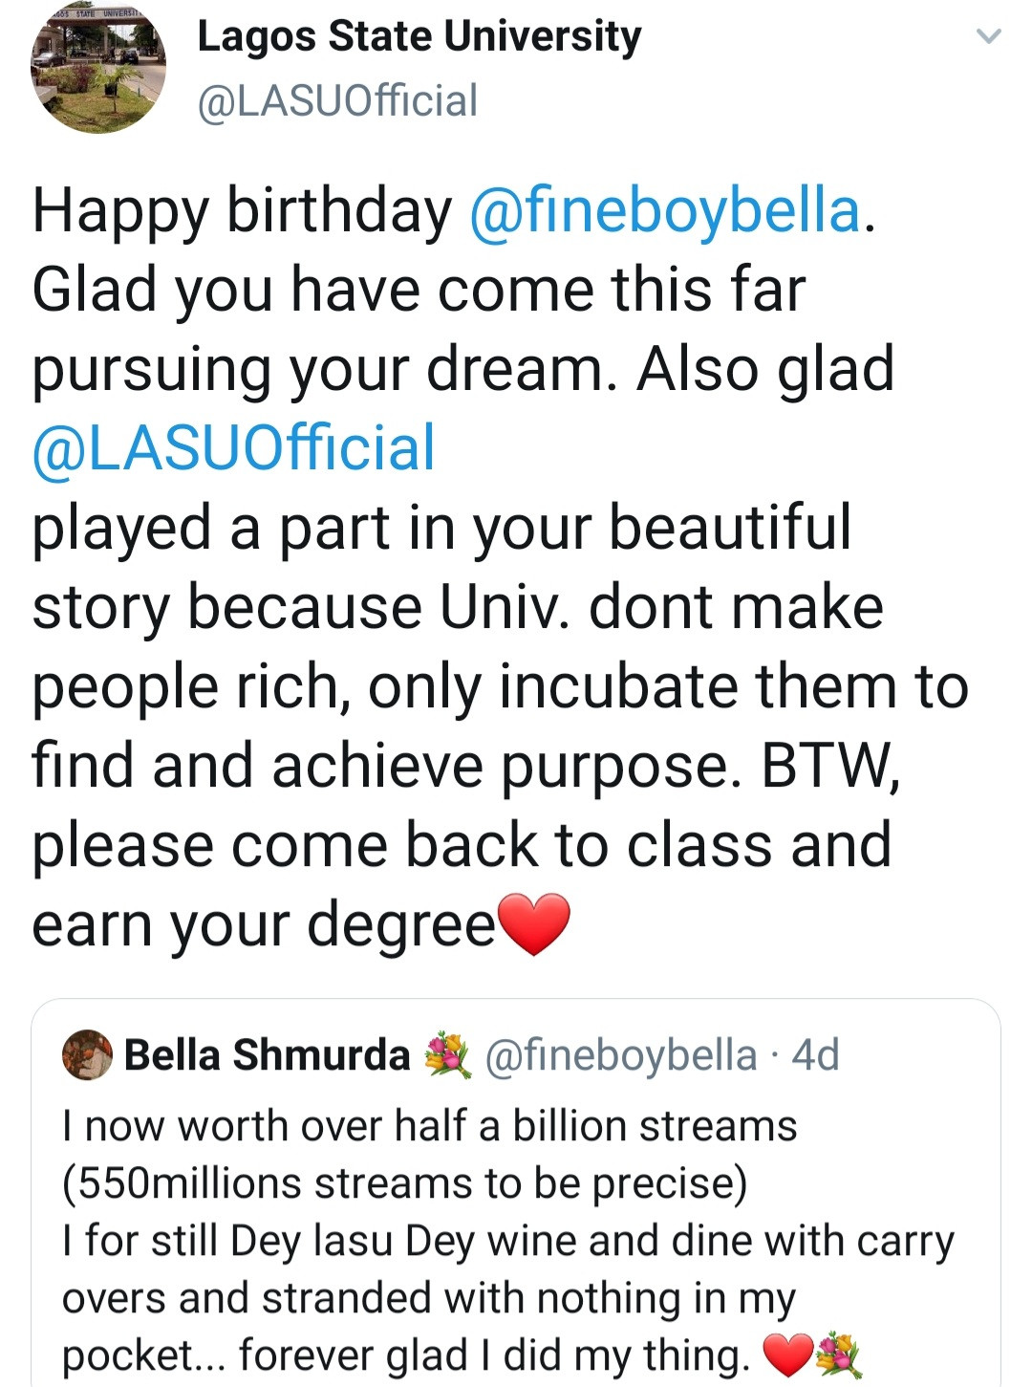Open the @fineboybella mention in the tweet body
This screenshot has height=1387, width=1032.
click(665, 211)
